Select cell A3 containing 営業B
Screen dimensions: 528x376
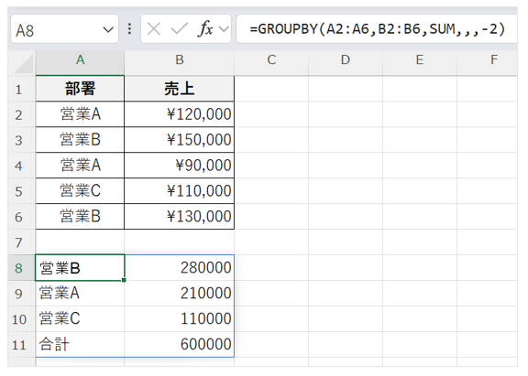coord(80,140)
